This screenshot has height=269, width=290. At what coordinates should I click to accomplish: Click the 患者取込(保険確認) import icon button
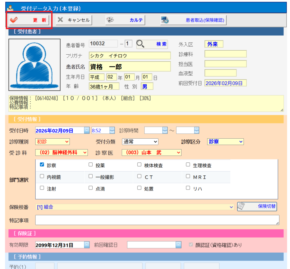coord(193,20)
